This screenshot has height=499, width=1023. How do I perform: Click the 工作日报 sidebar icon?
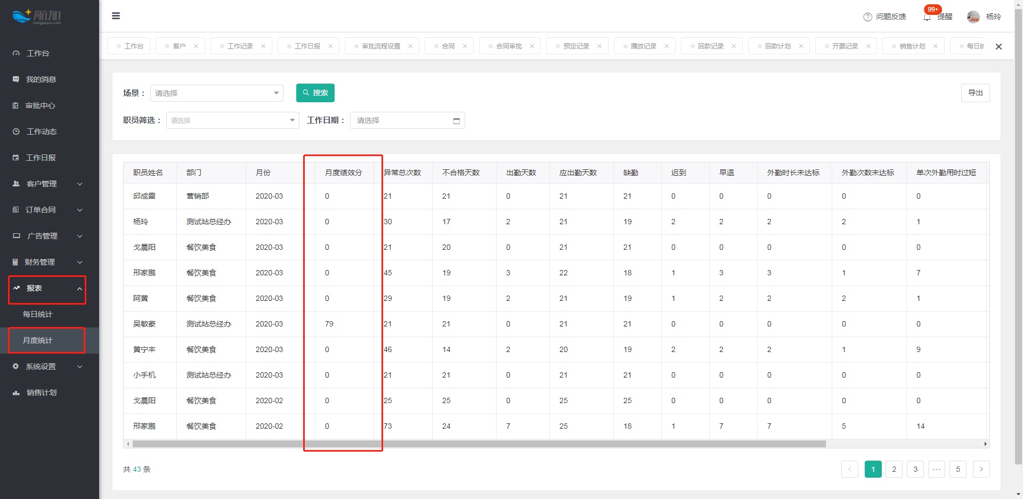[x=16, y=158]
